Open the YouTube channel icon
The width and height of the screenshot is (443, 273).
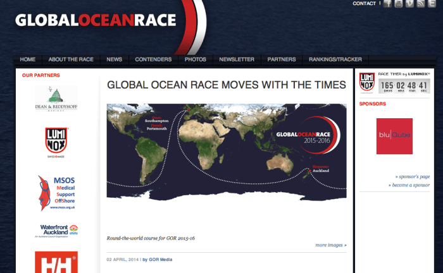pyautogui.click(x=398, y=4)
